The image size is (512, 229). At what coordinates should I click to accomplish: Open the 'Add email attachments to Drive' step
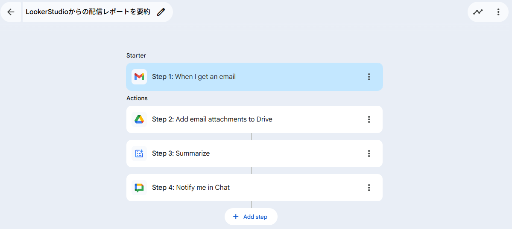pos(223,119)
